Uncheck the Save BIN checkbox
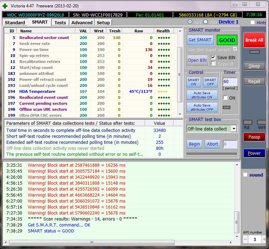This screenshot has width=269, height=249. [213, 57]
